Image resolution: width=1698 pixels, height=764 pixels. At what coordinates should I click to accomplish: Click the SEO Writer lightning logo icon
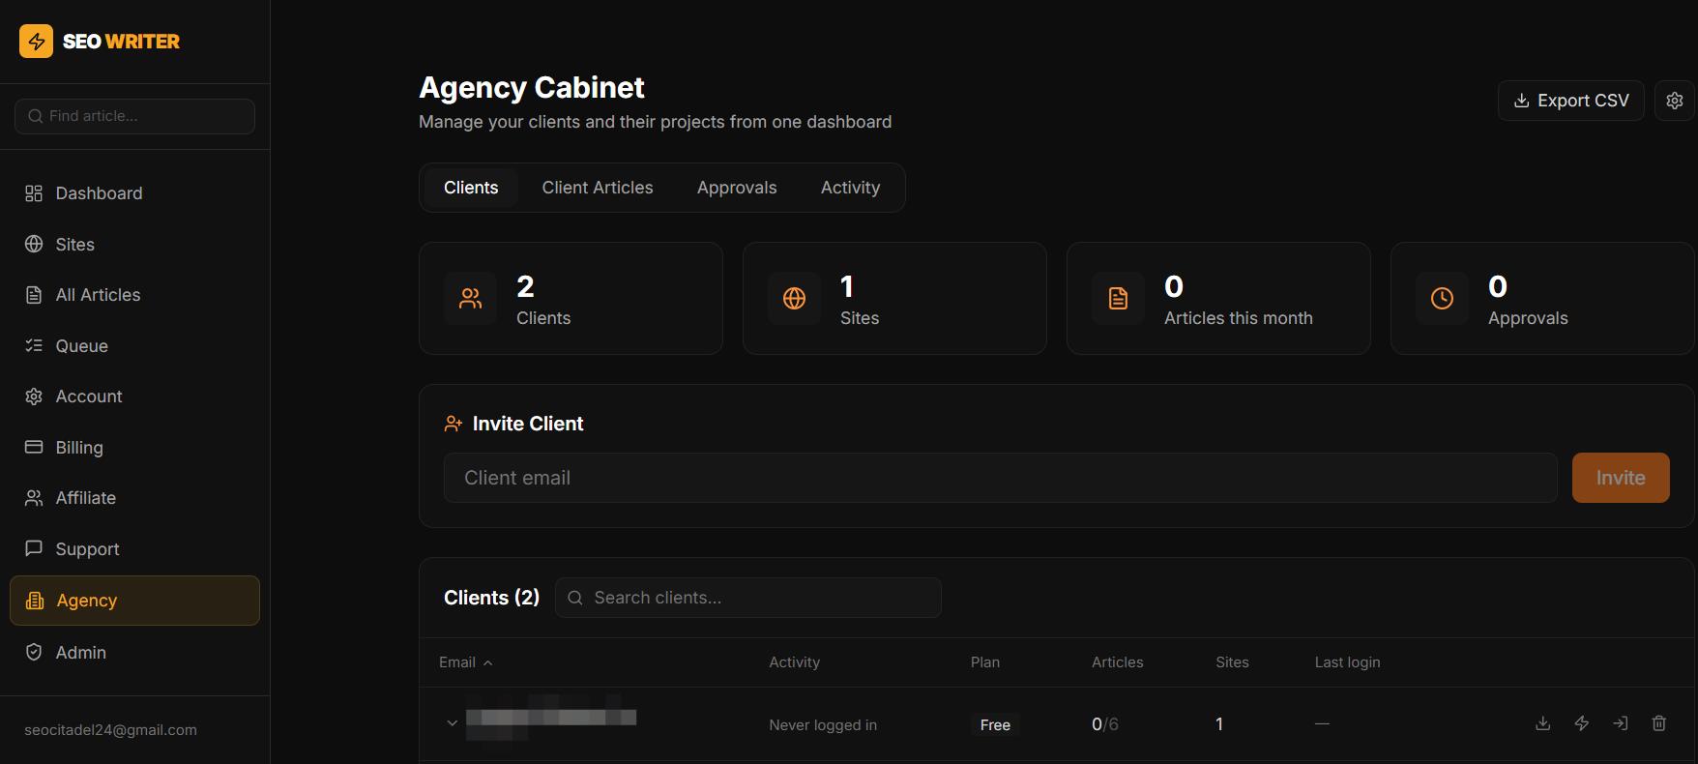tap(36, 41)
